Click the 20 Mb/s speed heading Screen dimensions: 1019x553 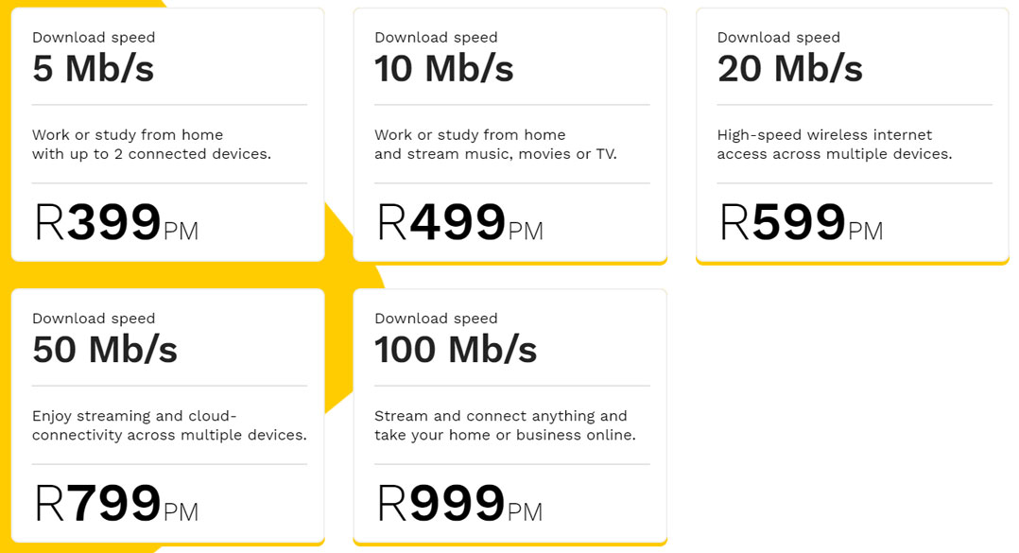[789, 69]
